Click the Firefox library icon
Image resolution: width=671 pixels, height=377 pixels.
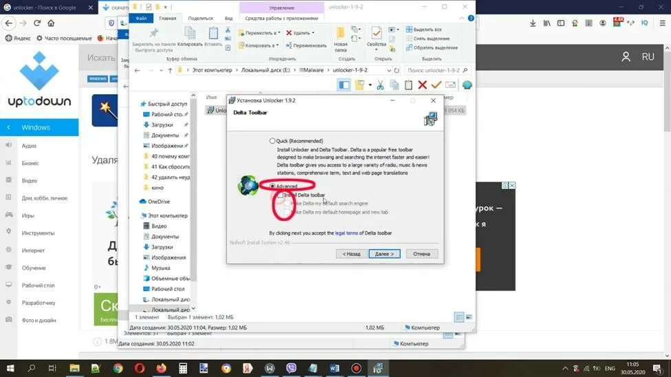pos(547,23)
